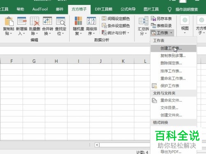Click the 批量删除 (batch delete) icon
The width and height of the screenshot is (206, 154).
[x=35, y=21]
